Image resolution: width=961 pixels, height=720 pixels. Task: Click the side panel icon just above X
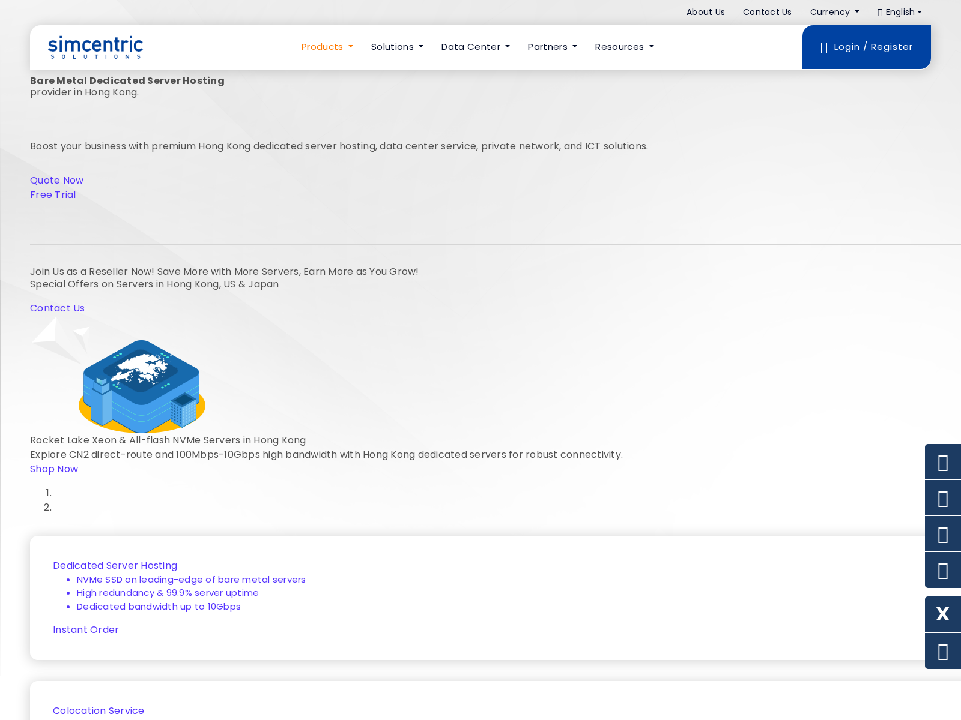click(x=942, y=570)
